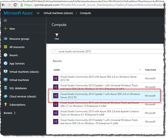Click VS icon for Azure SDK 2.7 Windows 10 row
Image resolution: width=168 pixels, height=139 pixels.
pos(56,104)
